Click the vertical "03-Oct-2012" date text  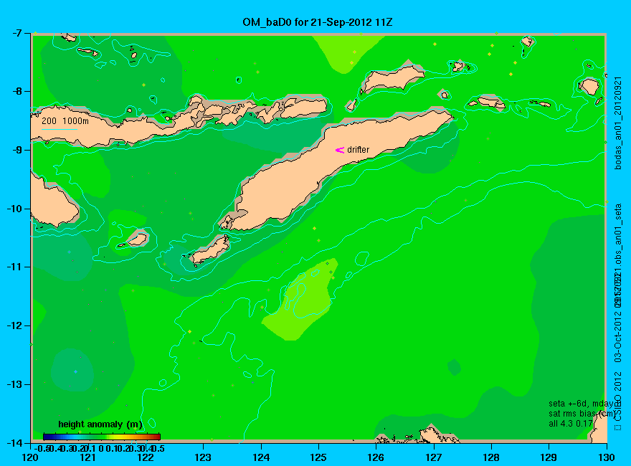click(618, 336)
